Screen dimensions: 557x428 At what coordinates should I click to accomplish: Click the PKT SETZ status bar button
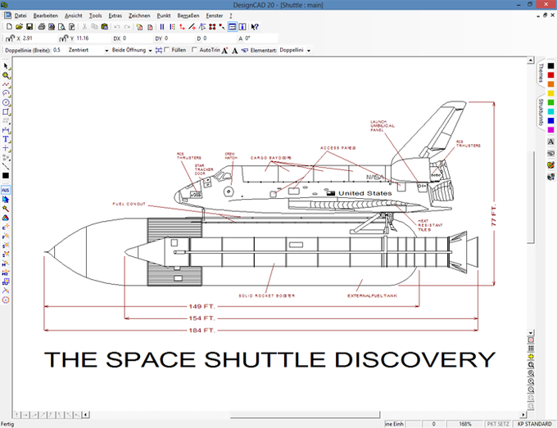coord(498,424)
